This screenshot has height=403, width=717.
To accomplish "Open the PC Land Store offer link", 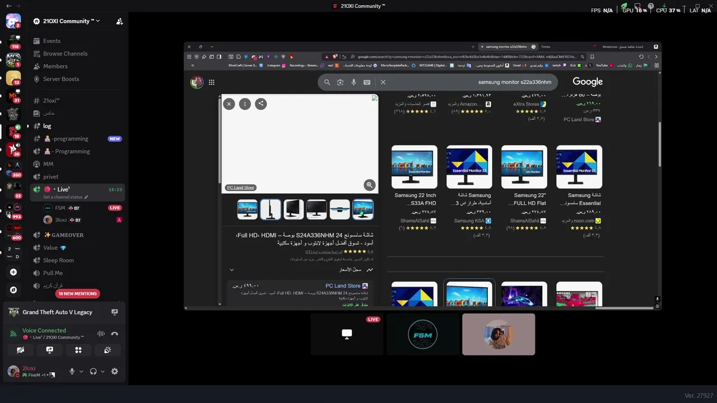I will pos(343,286).
